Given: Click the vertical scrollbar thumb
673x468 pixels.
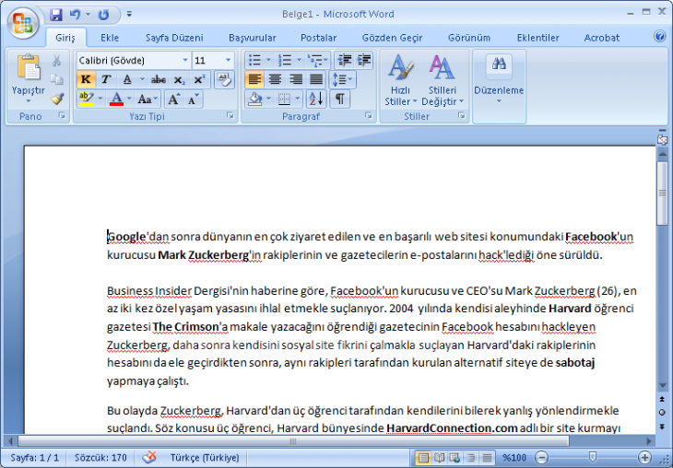Looking at the screenshot, I should pos(662,193).
